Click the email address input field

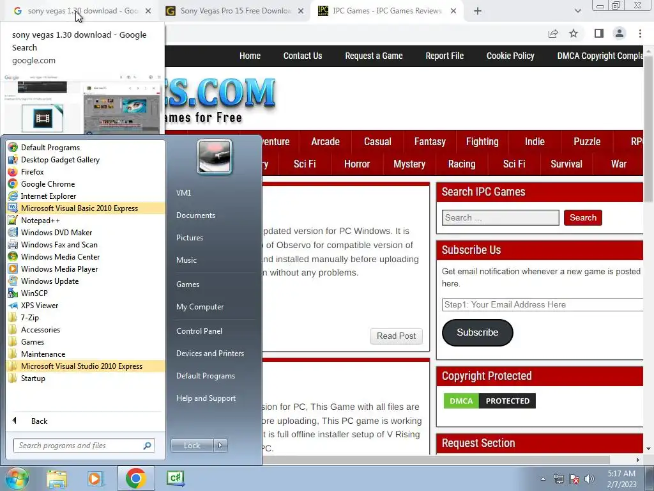(542, 304)
